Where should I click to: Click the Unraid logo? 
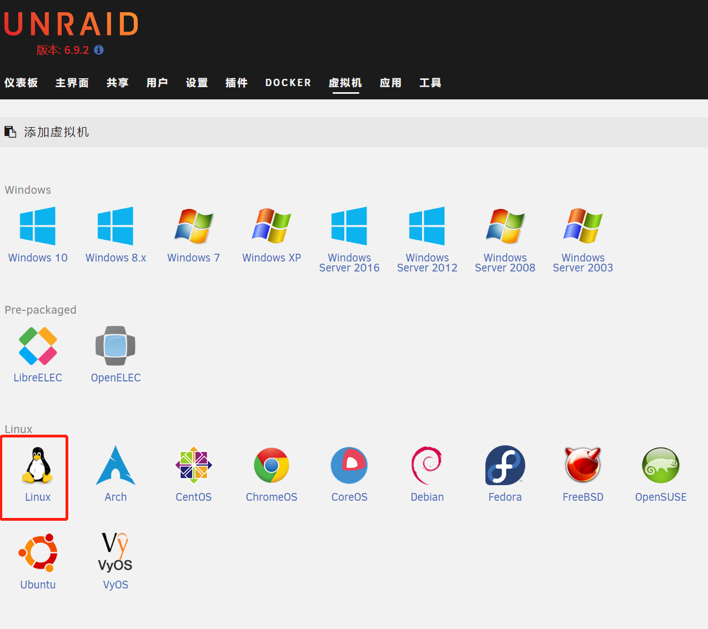(71, 24)
